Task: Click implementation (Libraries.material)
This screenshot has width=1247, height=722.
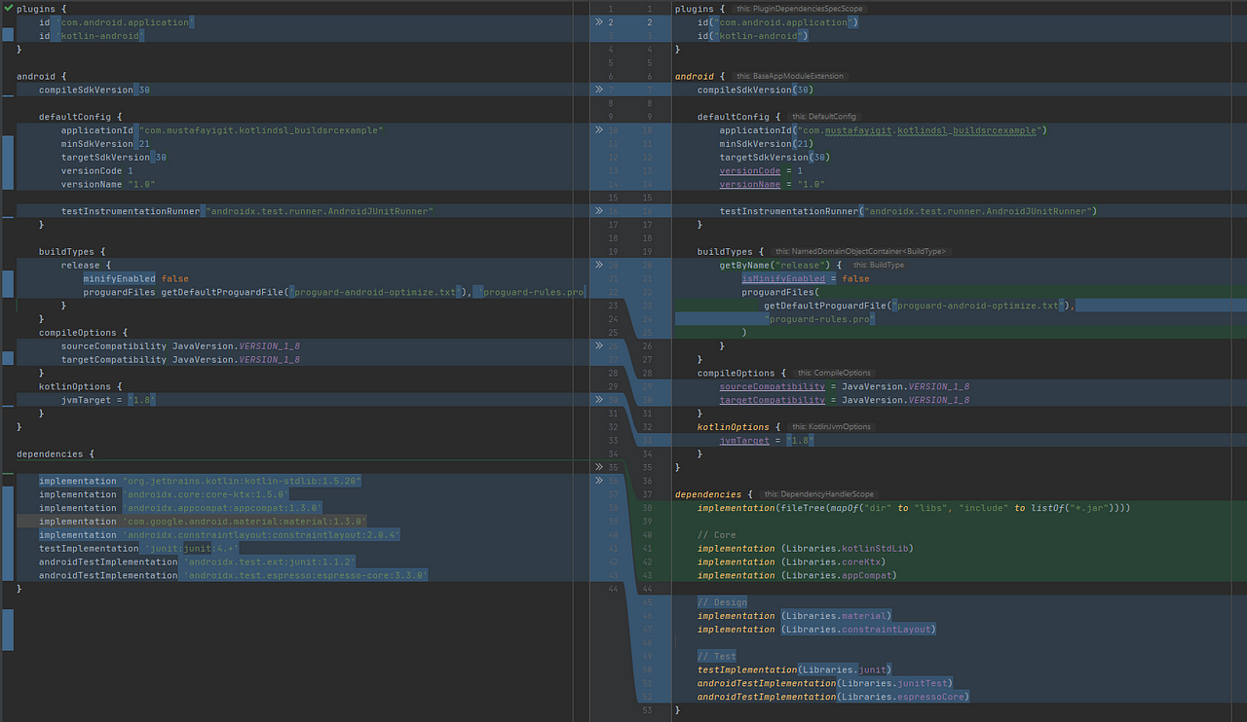Action: point(794,616)
